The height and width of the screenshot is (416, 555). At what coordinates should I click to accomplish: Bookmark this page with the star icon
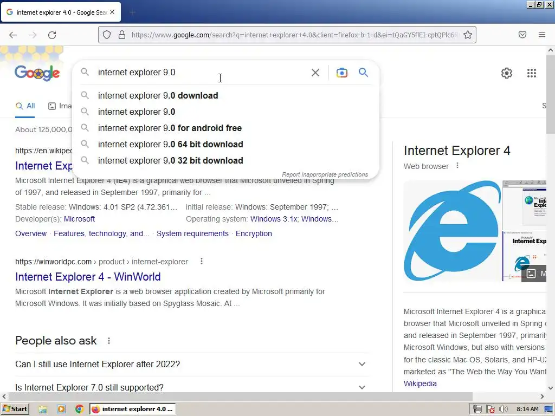tap(468, 35)
